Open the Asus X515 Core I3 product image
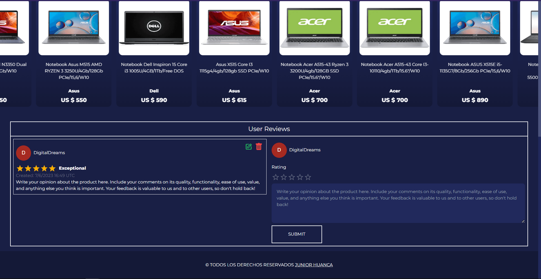Image resolution: width=541 pixels, height=279 pixels. [234, 28]
